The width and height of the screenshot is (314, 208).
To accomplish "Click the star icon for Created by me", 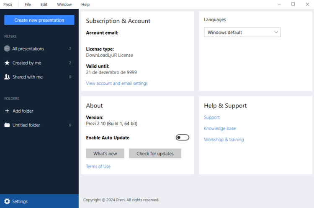I will click(x=7, y=63).
